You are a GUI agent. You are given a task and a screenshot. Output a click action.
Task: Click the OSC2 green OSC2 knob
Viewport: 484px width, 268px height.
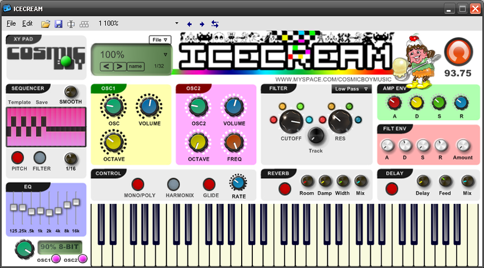click(x=198, y=106)
